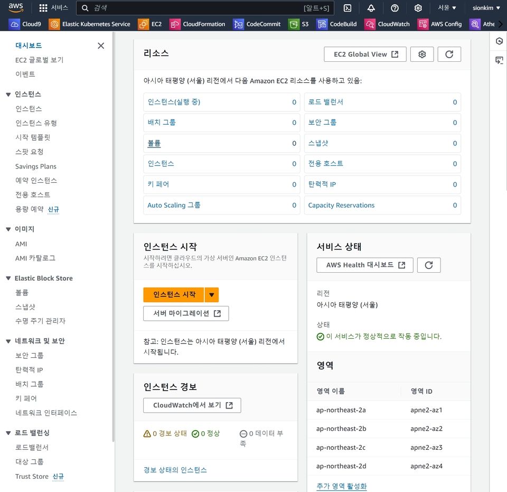Open Trust Store in sidebar
Screen dimensions: 507x492
[32, 476]
